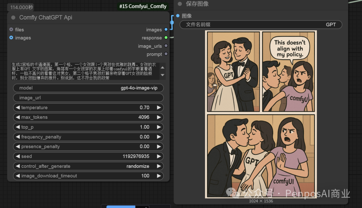Click the #15 Comfyui_Comfly node badge
Viewport: 362px width, 208px height.
[143, 6]
